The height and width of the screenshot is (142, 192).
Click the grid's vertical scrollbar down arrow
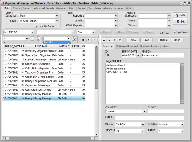[x=97, y=134]
